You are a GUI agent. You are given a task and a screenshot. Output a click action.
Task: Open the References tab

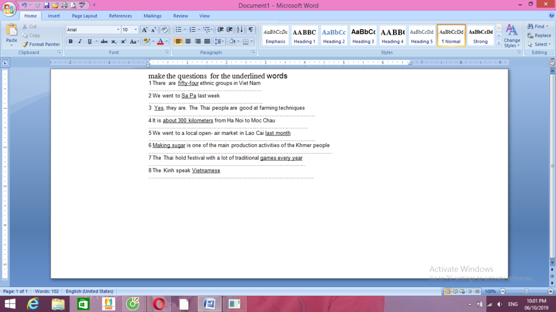120,16
